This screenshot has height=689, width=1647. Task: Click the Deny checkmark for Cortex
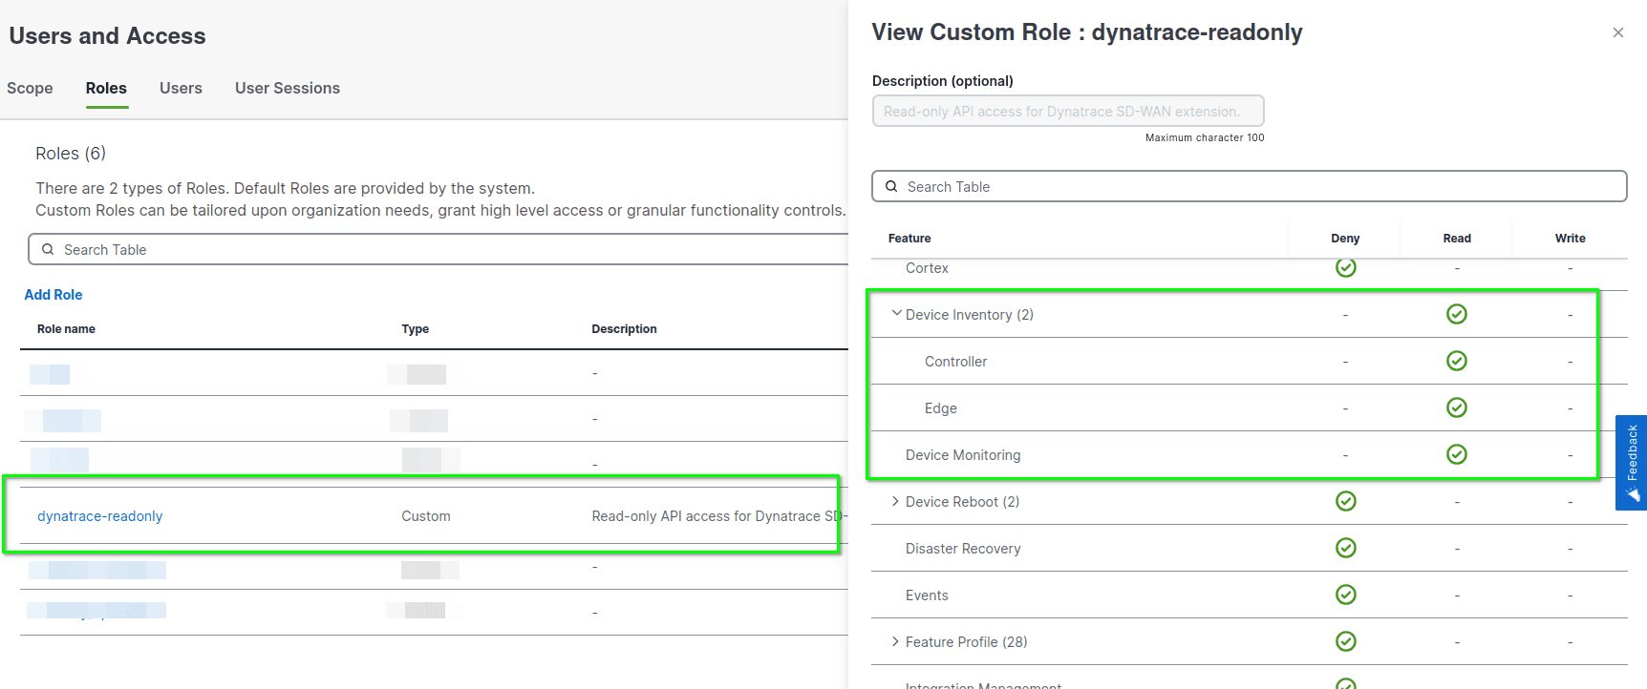1345,268
